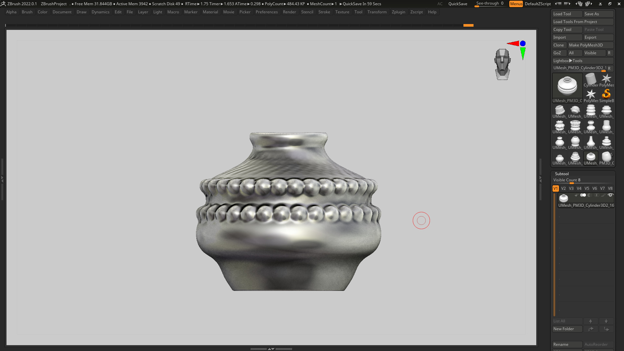Click the red X-axis cone on the gizmo
624x351 pixels.
click(x=513, y=44)
